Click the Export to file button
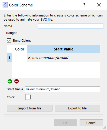Viewport: 107px width, 130px height. pos(77,108)
